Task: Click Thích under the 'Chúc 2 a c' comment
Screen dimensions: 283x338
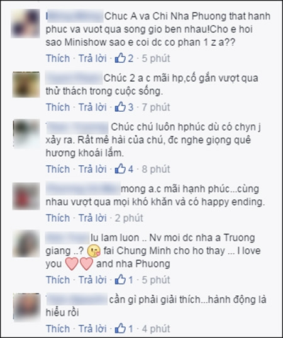Action: tap(58, 107)
